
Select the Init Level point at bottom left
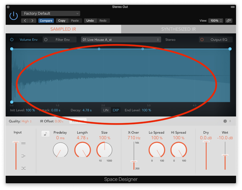tap(12, 102)
